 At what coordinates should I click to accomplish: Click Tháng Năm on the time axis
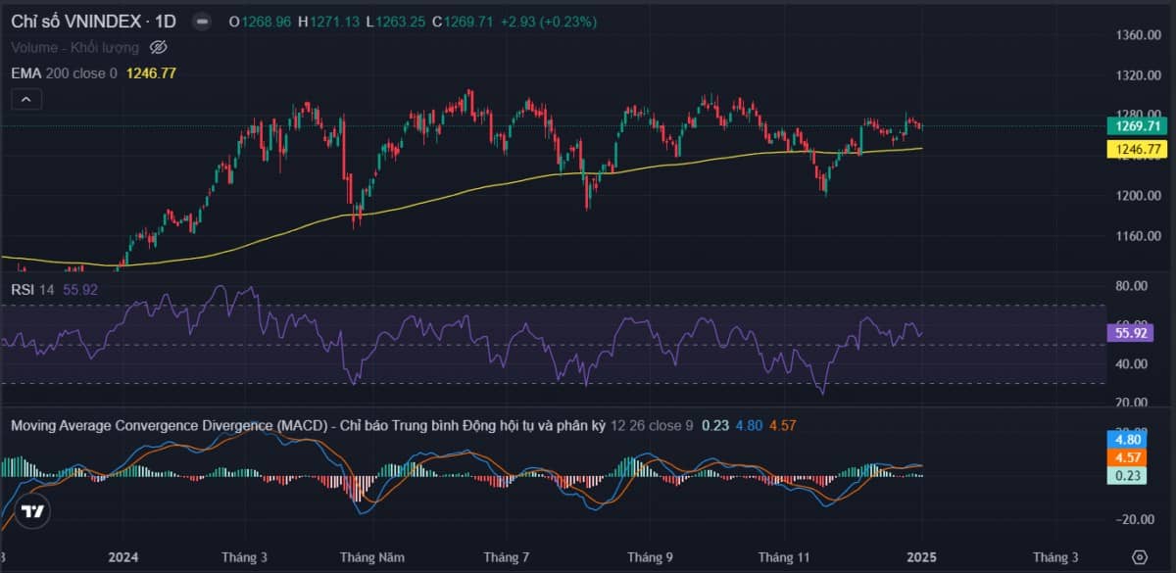tap(372, 557)
